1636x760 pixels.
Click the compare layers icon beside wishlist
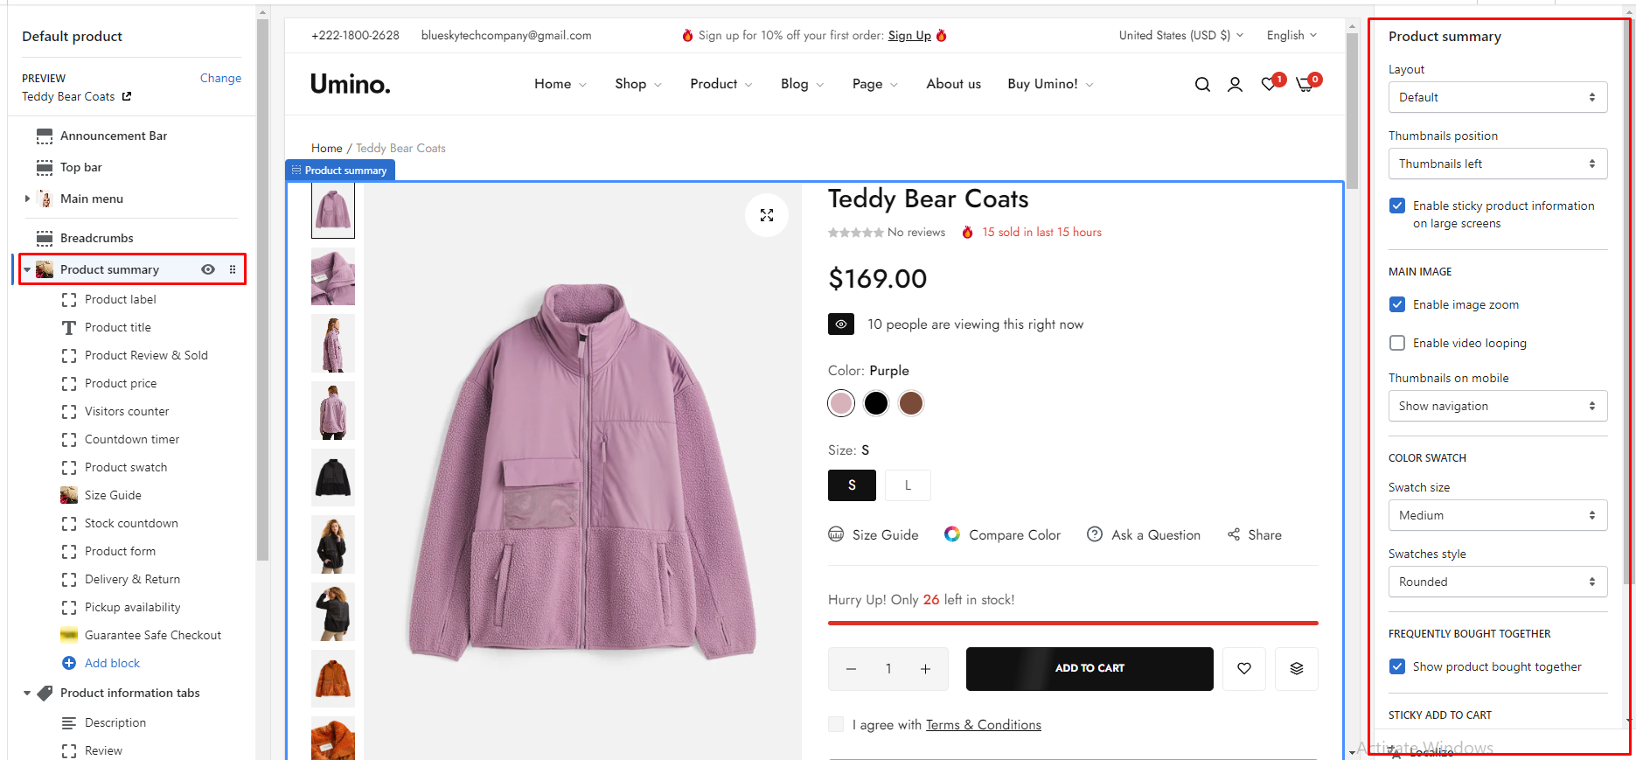[x=1297, y=668]
